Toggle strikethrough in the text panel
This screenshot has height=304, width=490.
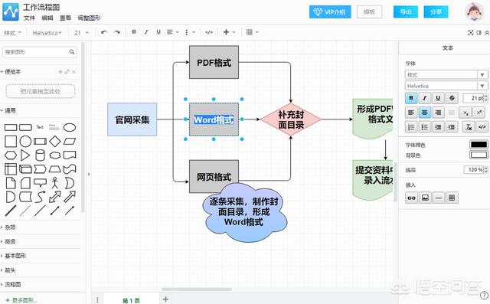[x=452, y=98]
